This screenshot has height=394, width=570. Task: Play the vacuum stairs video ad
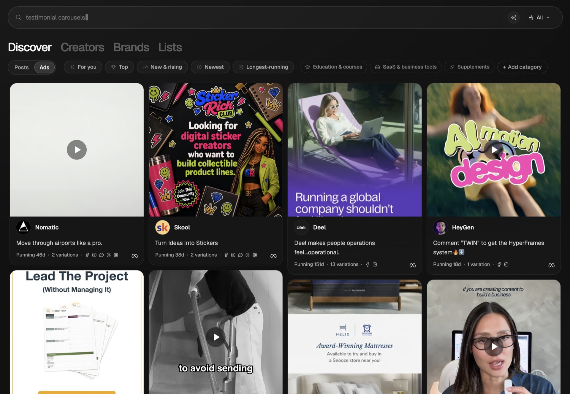coord(216,337)
